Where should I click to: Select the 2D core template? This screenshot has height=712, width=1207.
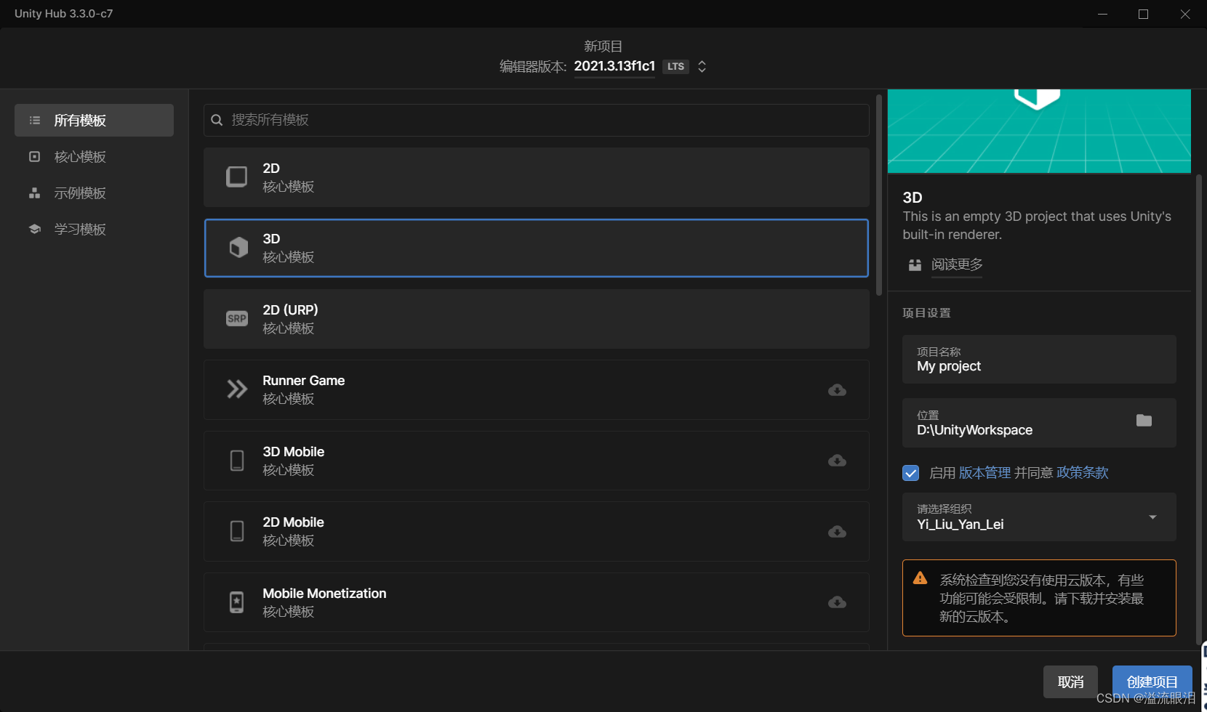(x=537, y=177)
